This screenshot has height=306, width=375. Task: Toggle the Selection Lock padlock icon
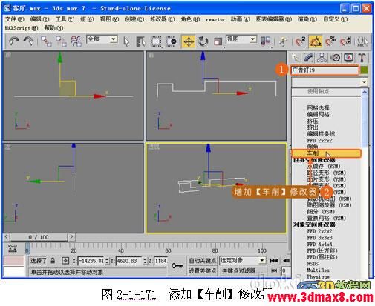pyautogui.click(x=53, y=261)
